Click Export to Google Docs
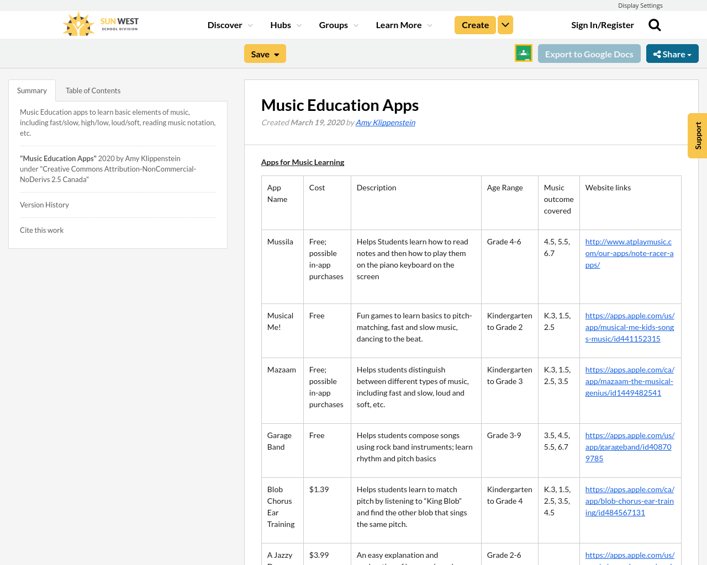 [589, 54]
